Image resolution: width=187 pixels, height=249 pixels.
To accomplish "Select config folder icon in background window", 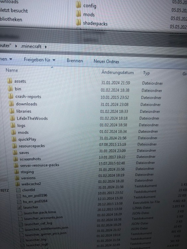I will (x=78, y=5).
